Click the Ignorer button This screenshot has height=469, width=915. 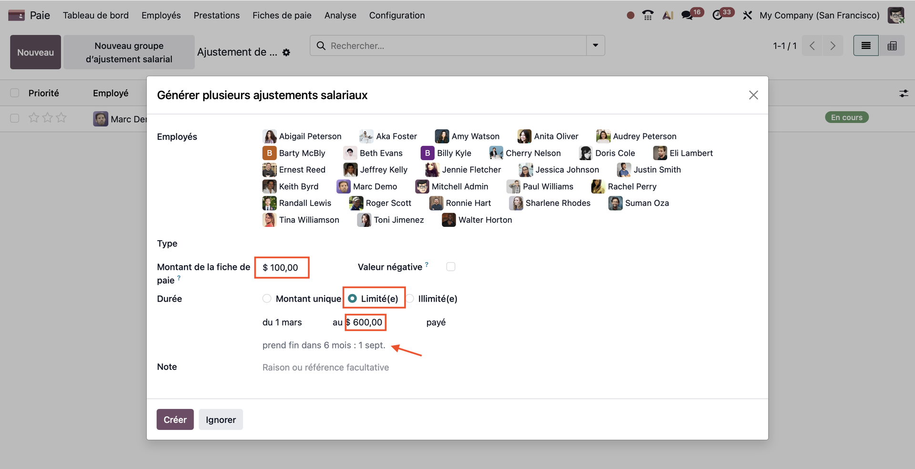(221, 419)
